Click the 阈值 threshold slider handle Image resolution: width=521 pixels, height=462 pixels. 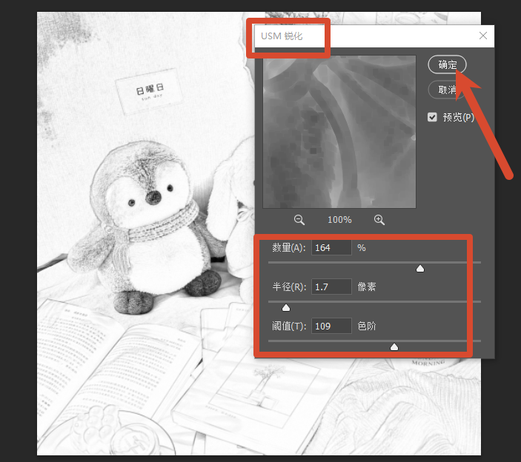click(x=394, y=346)
